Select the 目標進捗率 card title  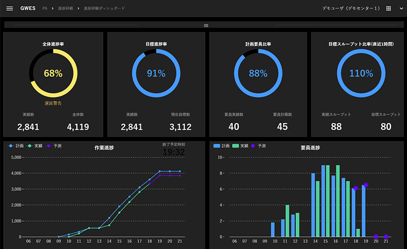(156, 44)
